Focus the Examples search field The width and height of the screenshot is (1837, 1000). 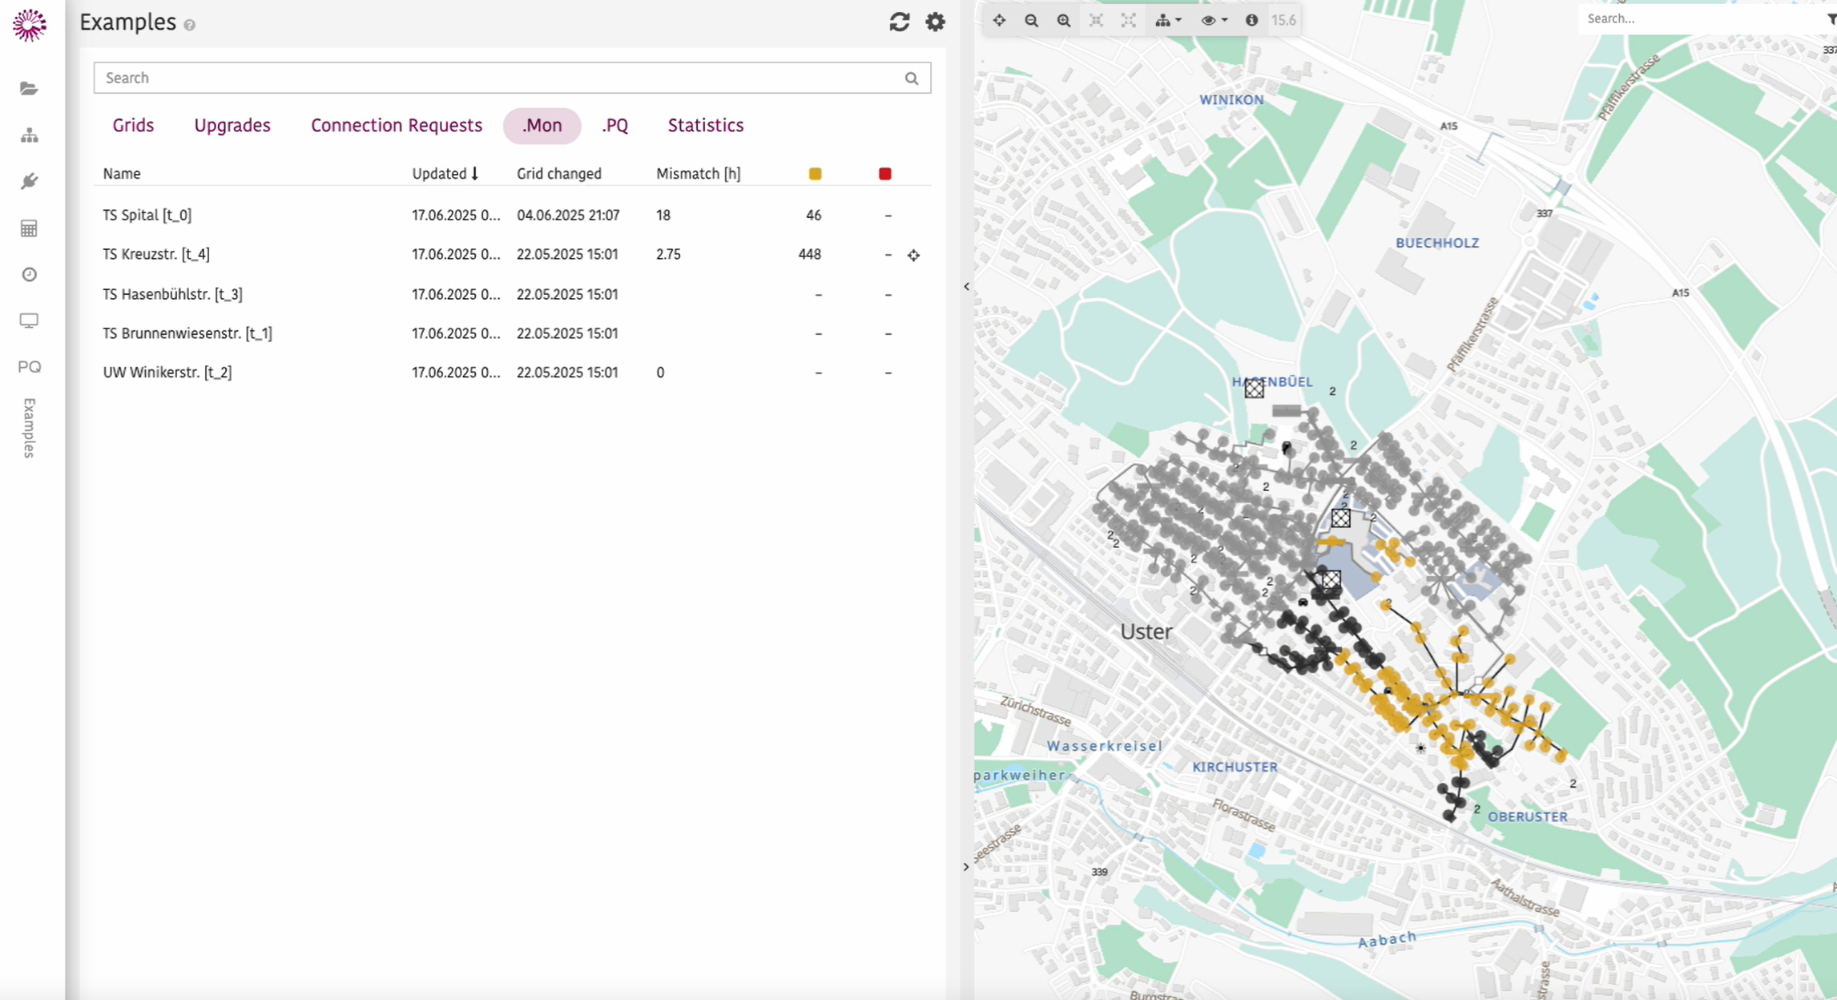(x=512, y=78)
